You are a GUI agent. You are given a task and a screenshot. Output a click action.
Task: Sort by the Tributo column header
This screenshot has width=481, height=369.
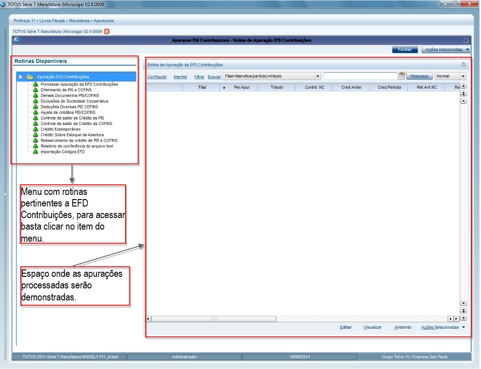277,88
